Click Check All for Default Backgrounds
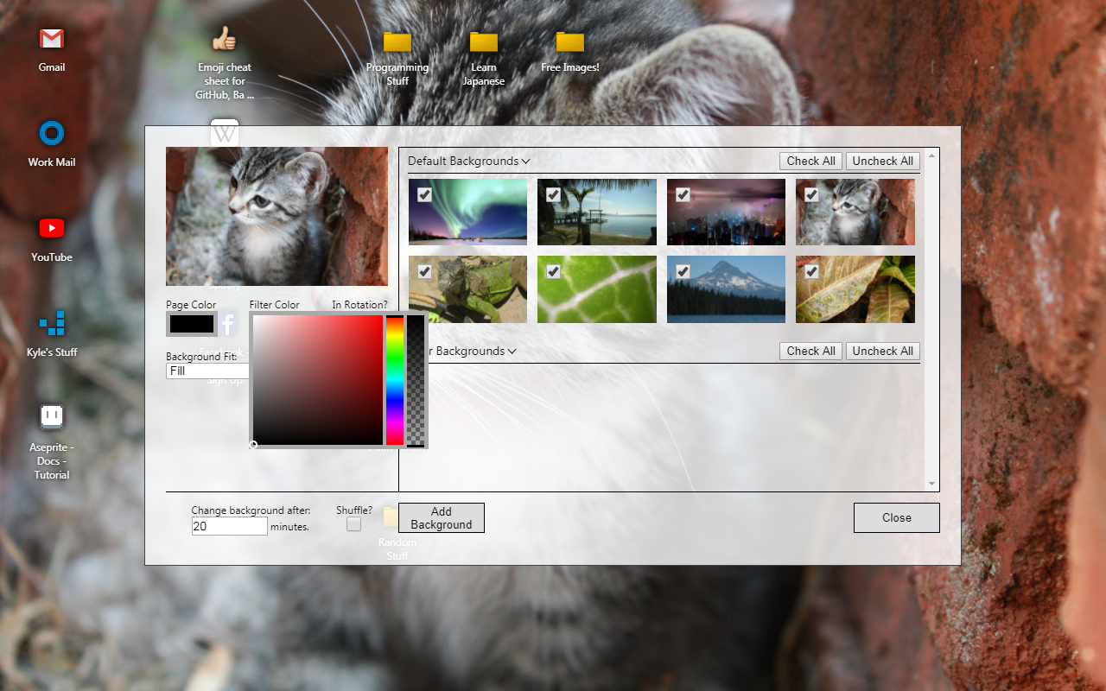The width and height of the screenshot is (1106, 691). [x=810, y=161]
